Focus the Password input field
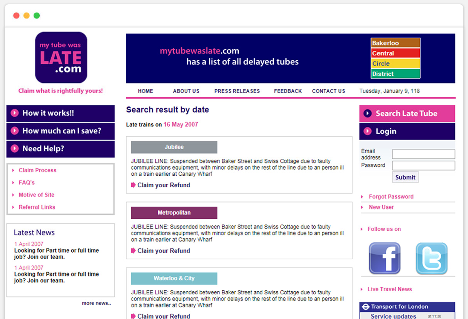This screenshot has height=319, width=468. (x=423, y=166)
